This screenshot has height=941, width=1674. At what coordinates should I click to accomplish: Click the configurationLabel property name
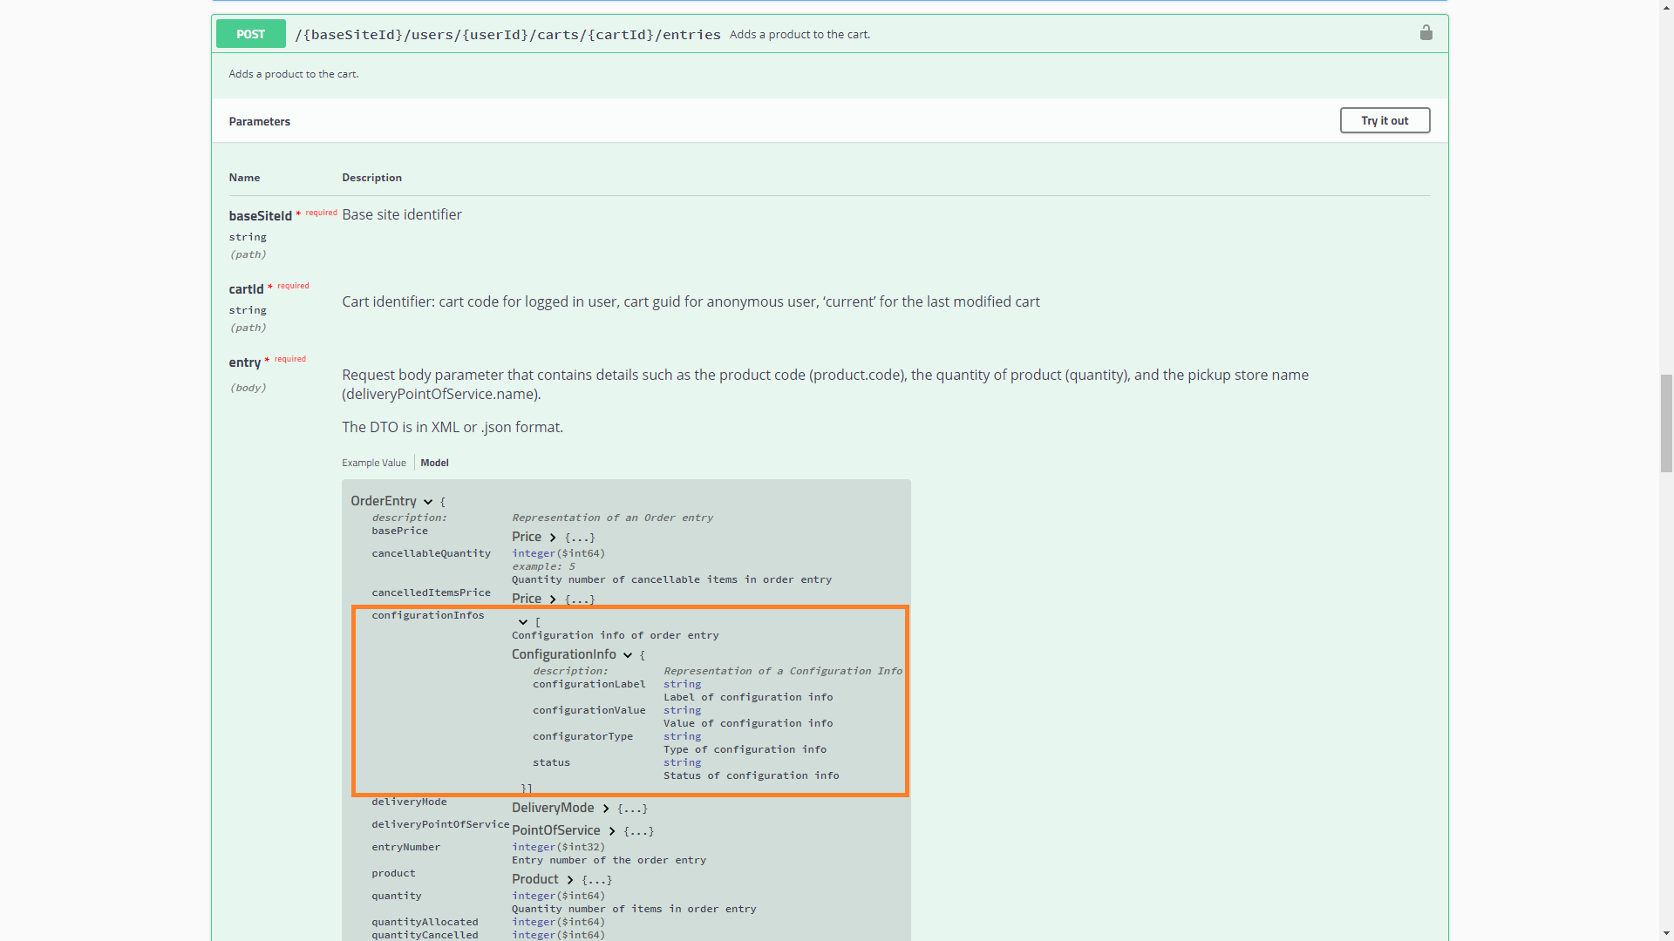click(589, 684)
